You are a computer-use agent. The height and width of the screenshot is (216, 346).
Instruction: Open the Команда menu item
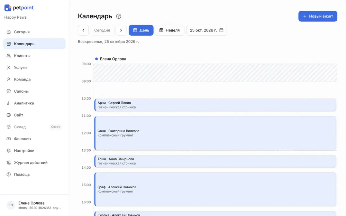point(34,79)
